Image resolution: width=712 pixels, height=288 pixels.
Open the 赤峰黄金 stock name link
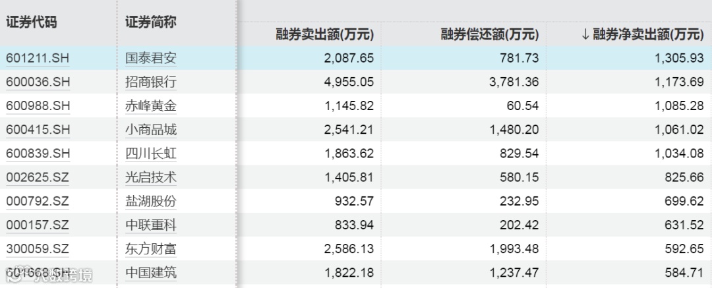[x=151, y=106]
